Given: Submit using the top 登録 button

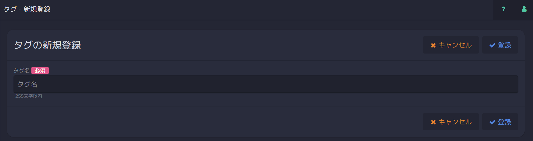Looking at the screenshot, I should [x=500, y=45].
